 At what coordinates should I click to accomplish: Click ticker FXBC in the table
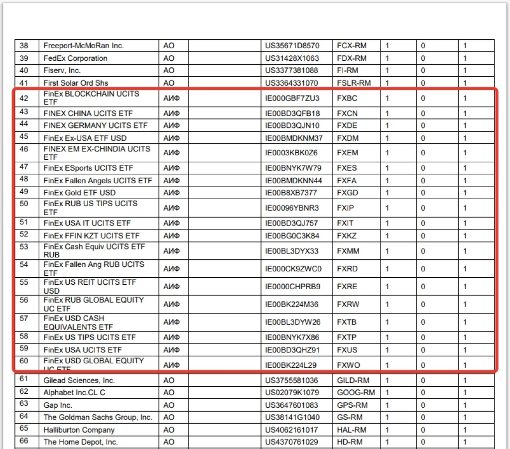pyautogui.click(x=347, y=98)
